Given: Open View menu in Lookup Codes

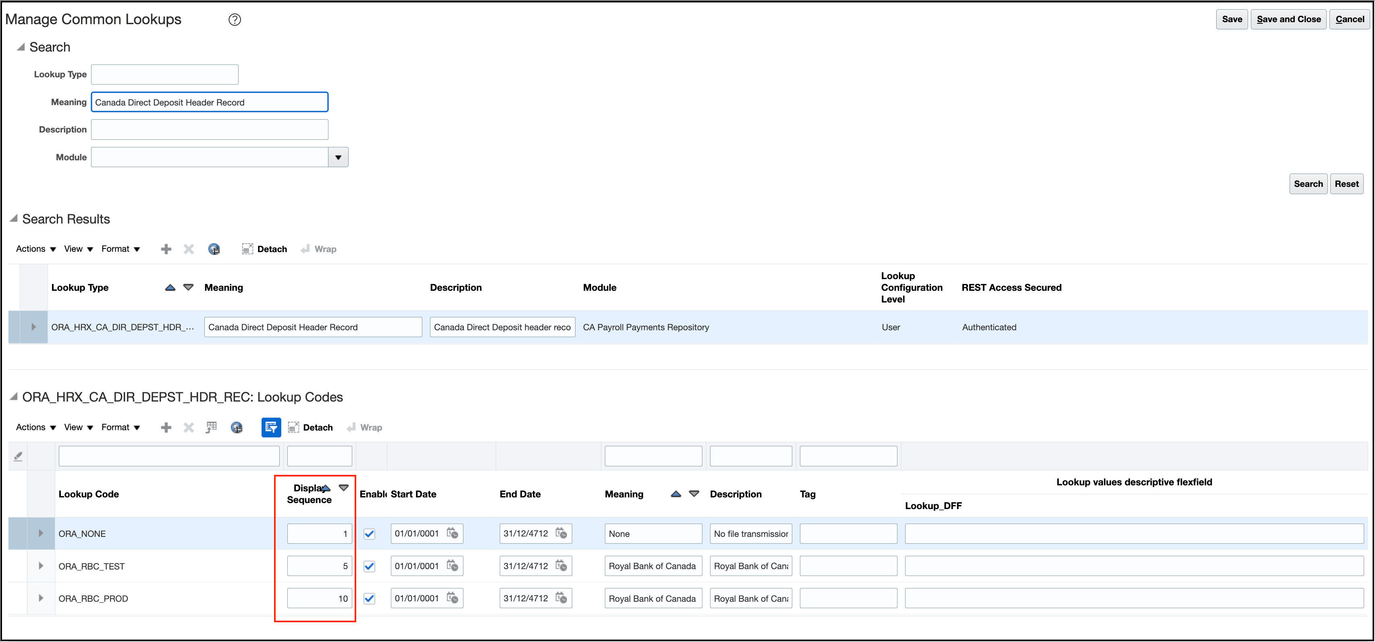Looking at the screenshot, I should (79, 427).
